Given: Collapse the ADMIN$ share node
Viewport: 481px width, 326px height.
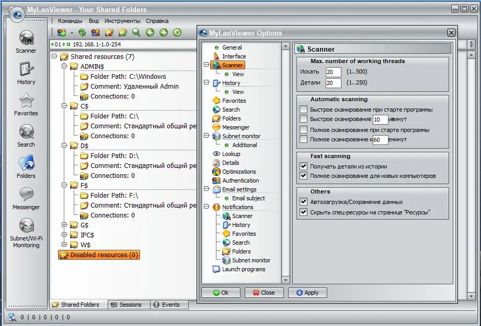Looking at the screenshot, I should point(64,66).
